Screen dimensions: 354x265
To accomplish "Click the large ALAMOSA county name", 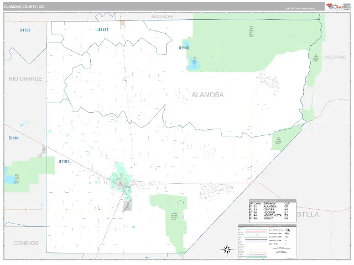I will click(x=207, y=94).
